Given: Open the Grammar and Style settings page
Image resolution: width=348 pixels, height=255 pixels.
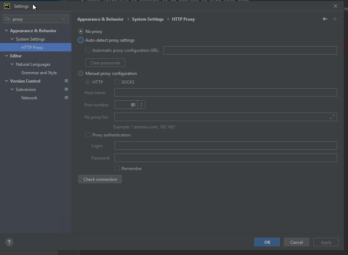Looking at the screenshot, I should click(39, 73).
